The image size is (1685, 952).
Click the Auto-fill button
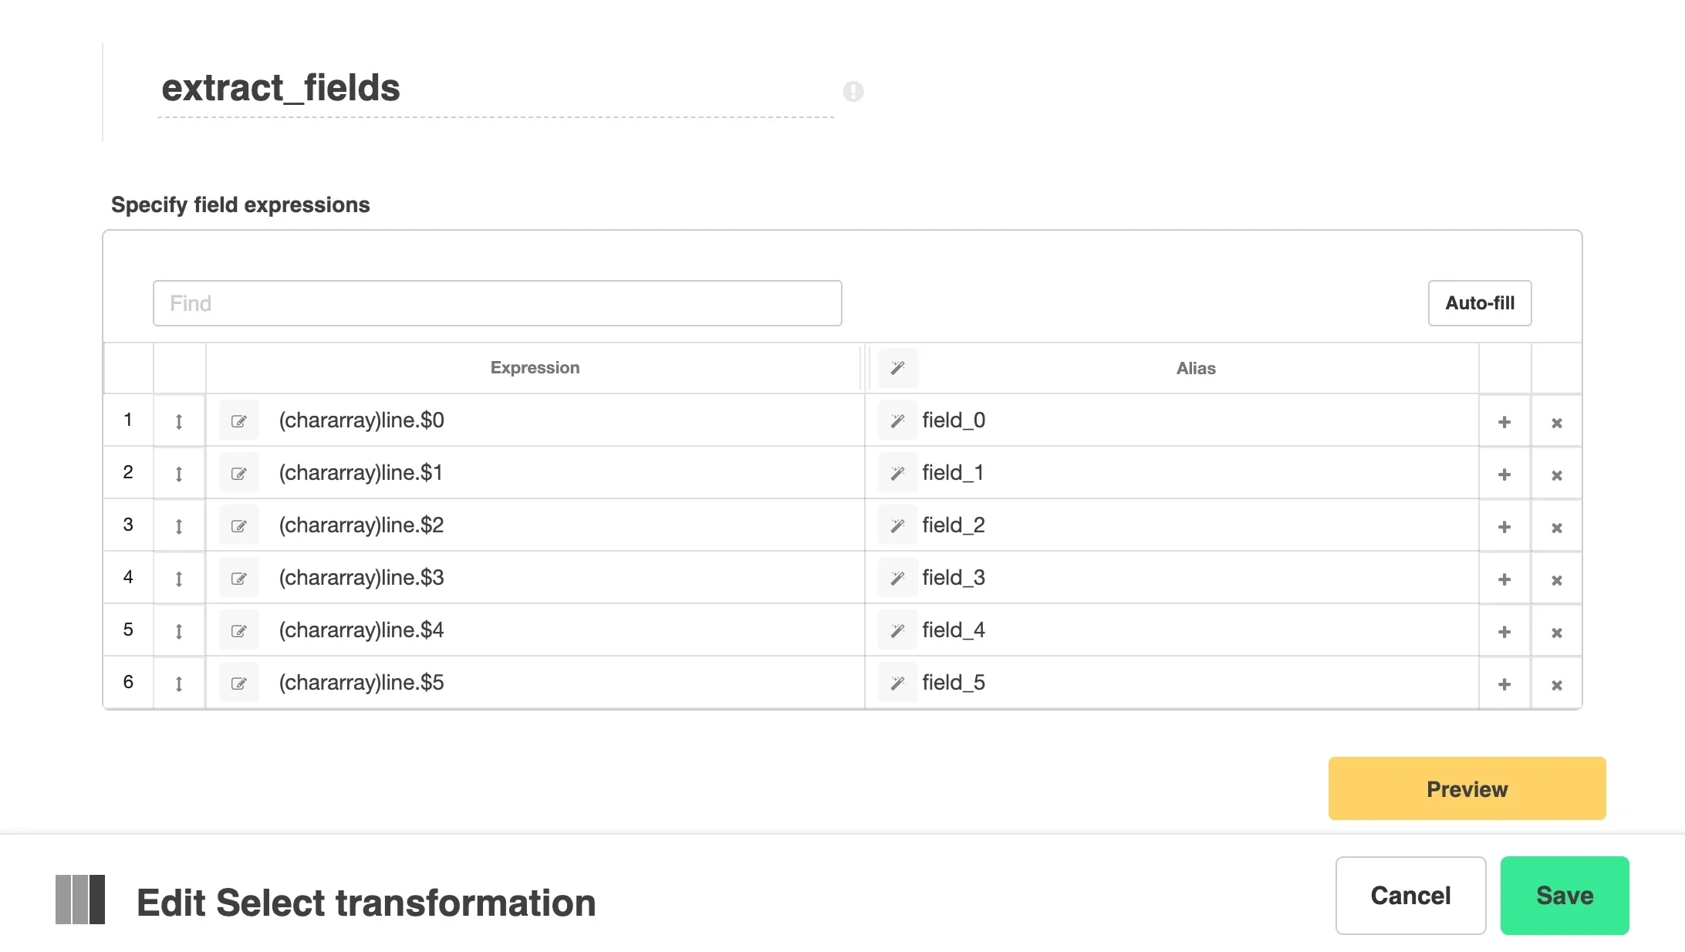coord(1479,302)
